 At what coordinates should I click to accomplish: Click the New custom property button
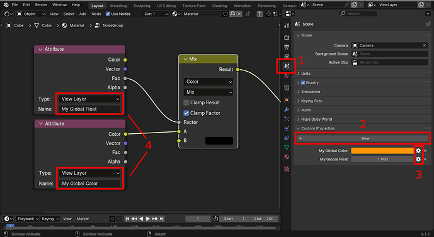coord(362,138)
